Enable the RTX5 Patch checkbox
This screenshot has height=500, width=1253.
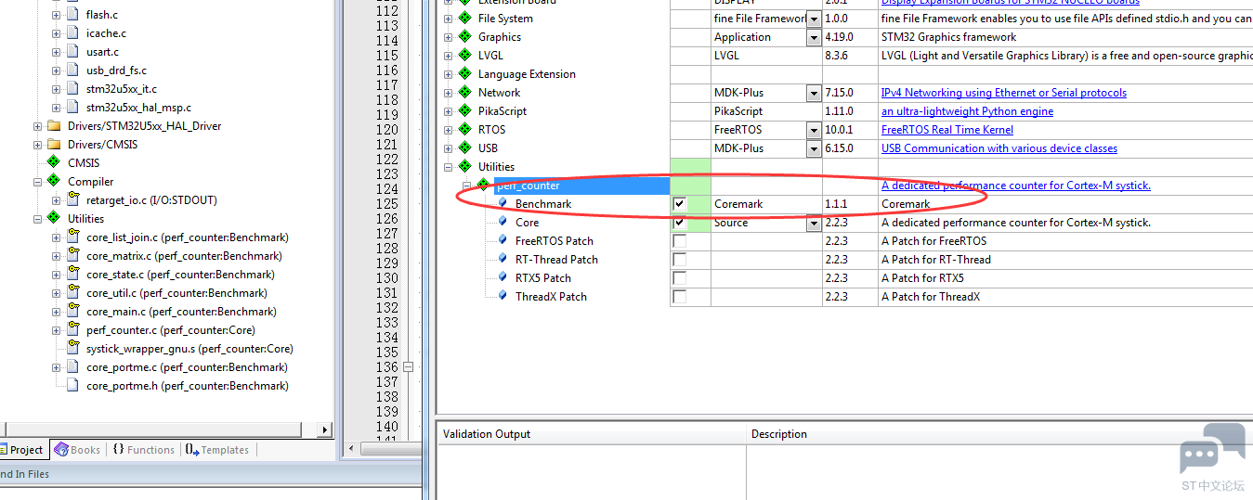679,277
